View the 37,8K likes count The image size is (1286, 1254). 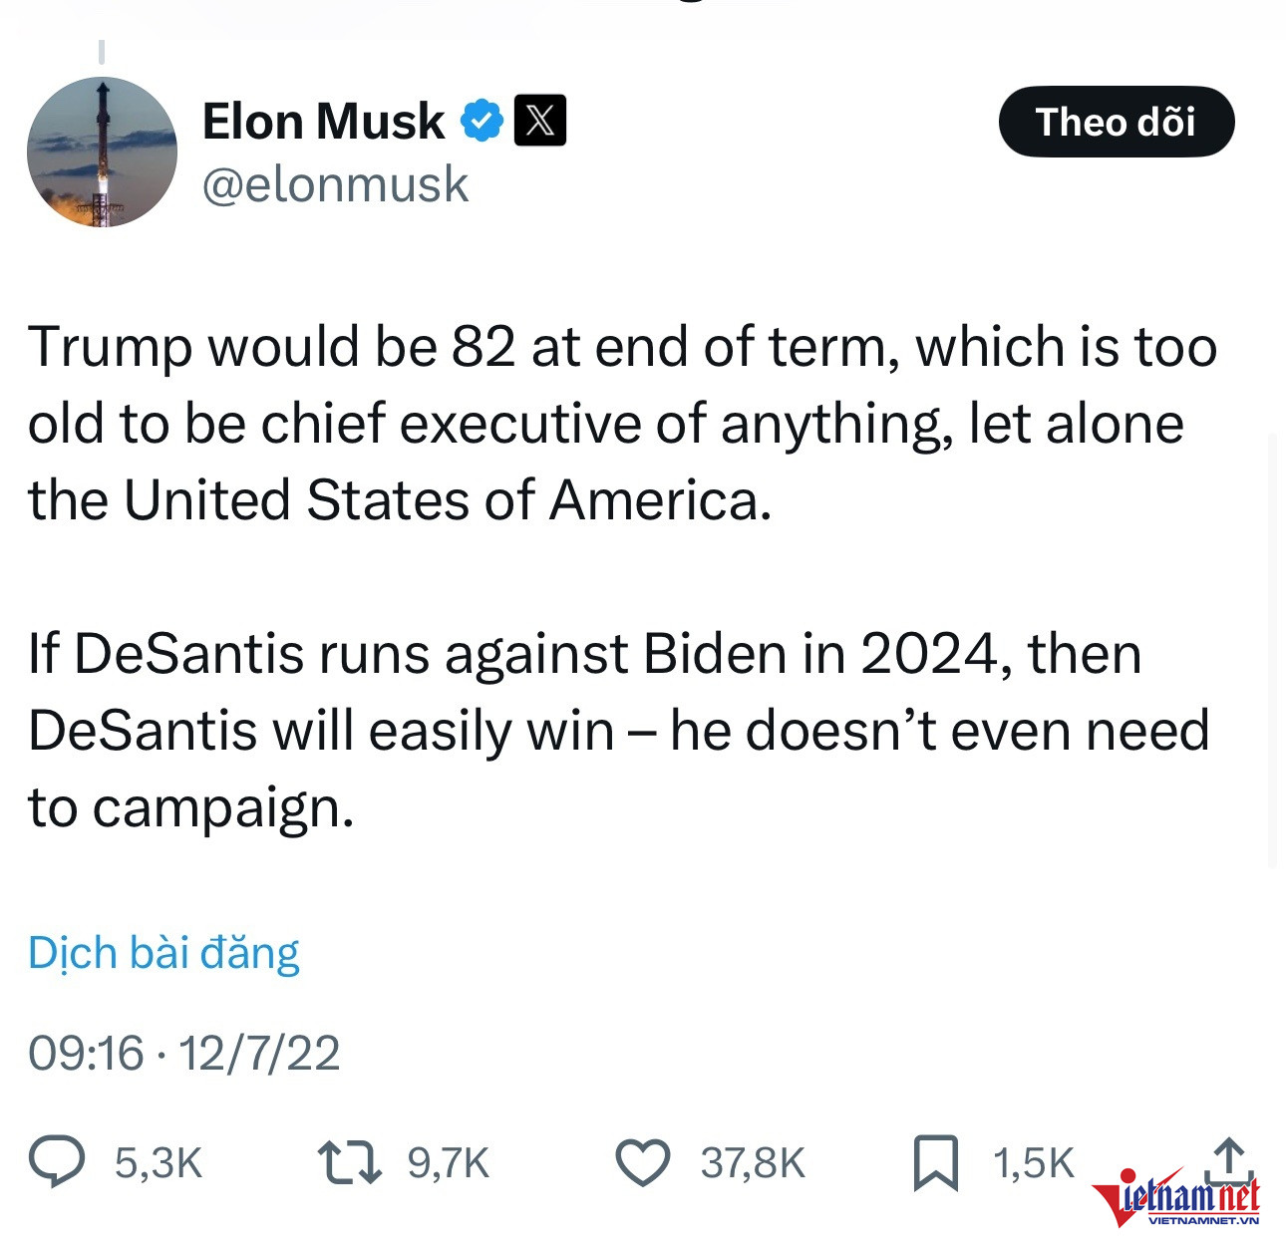click(753, 1159)
